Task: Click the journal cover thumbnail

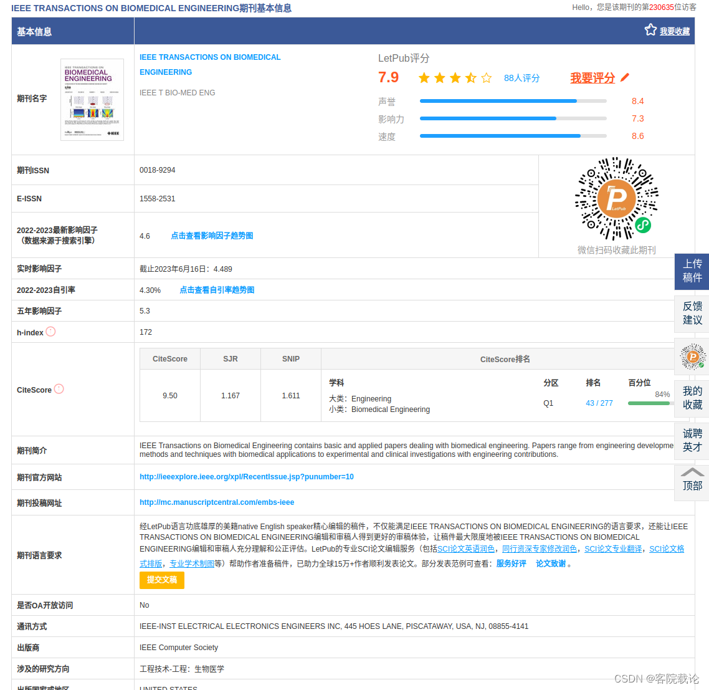Action: [x=92, y=100]
